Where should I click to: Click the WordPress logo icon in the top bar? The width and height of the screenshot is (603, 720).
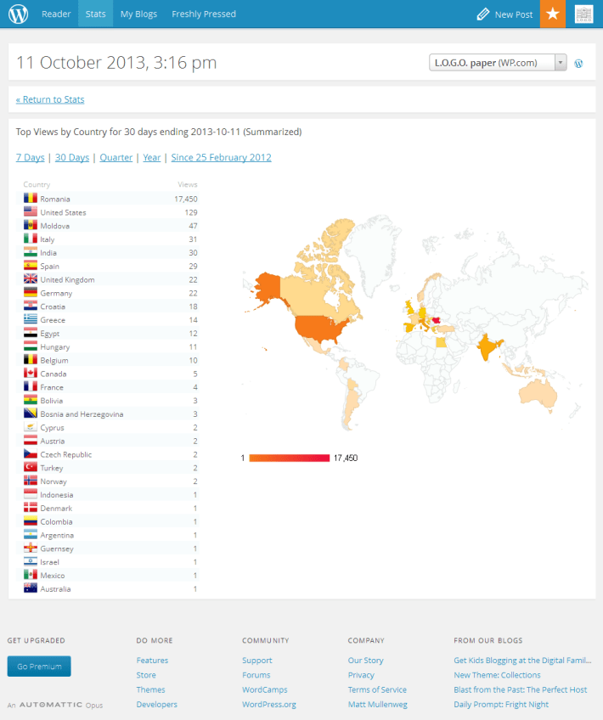(x=19, y=14)
